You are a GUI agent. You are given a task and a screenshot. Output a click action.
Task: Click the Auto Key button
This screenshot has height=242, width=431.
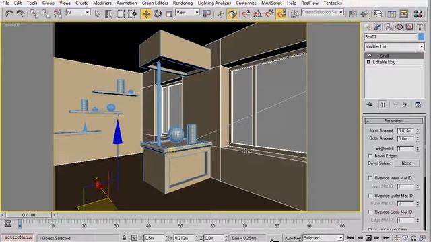click(x=292, y=238)
